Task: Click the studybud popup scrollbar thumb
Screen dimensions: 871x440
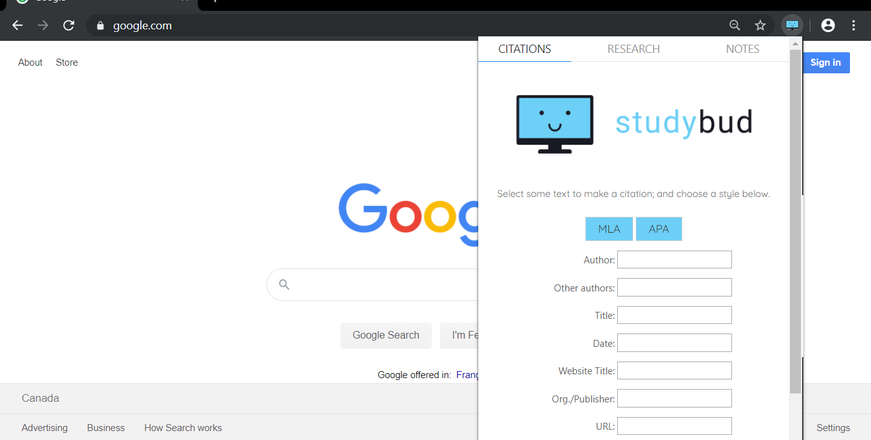Action: [x=795, y=221]
